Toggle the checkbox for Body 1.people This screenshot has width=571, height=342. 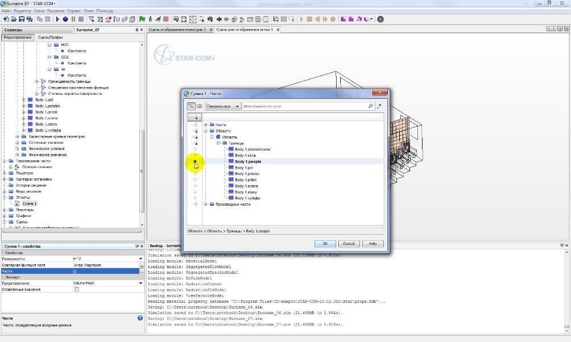tap(195, 161)
